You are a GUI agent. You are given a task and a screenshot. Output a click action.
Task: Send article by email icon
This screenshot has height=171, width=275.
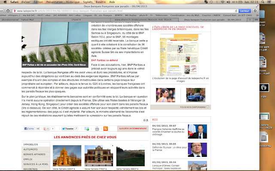[87, 129]
